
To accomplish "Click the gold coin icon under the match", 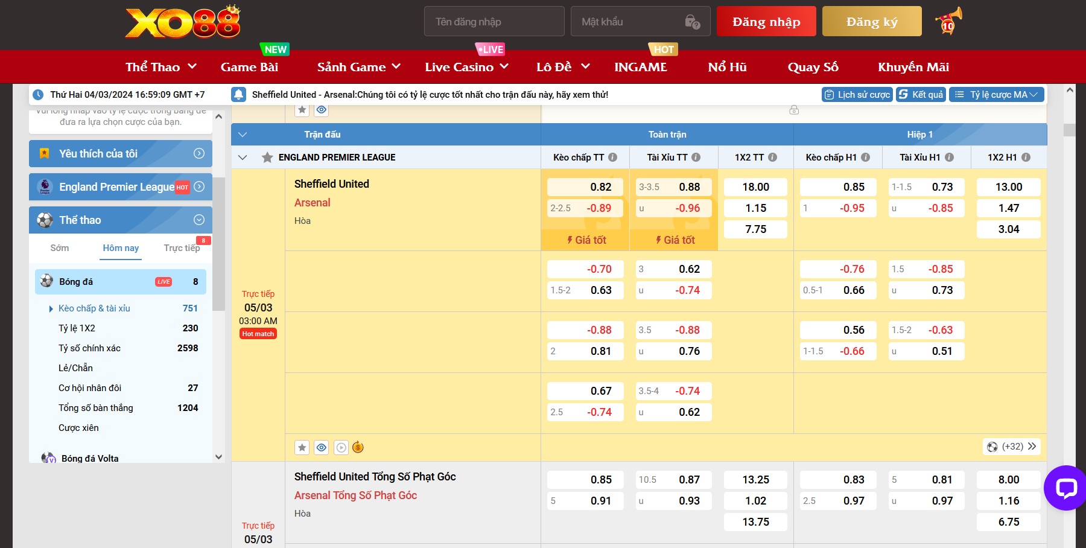I will click(x=358, y=447).
